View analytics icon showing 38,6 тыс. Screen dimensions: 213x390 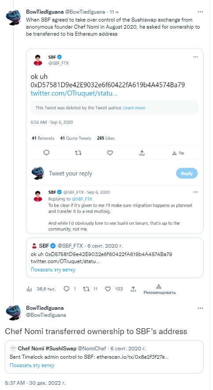point(29,289)
